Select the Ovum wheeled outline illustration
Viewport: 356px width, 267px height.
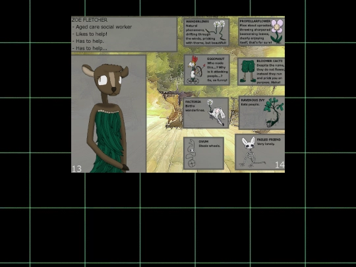click(191, 153)
